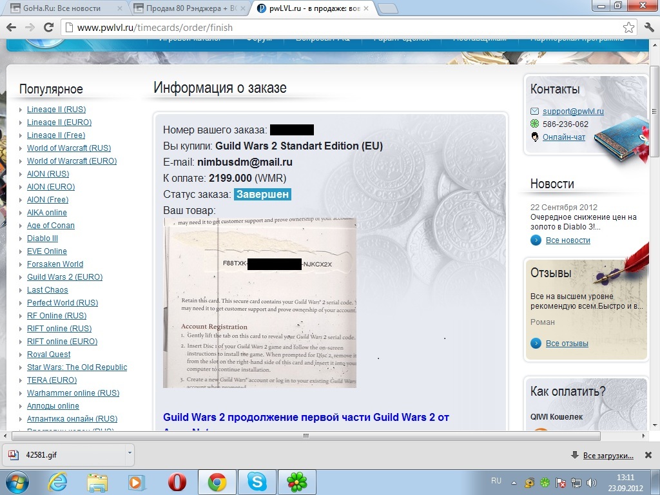660x495 pixels.
Task: Open Skype from the taskbar
Action: [257, 482]
